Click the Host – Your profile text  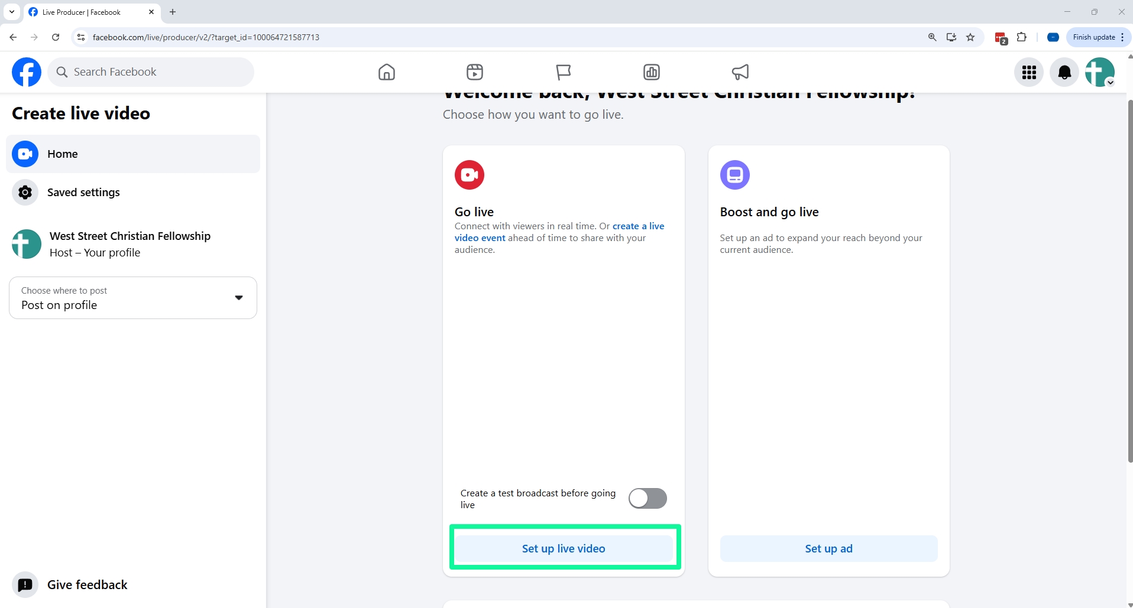click(95, 253)
